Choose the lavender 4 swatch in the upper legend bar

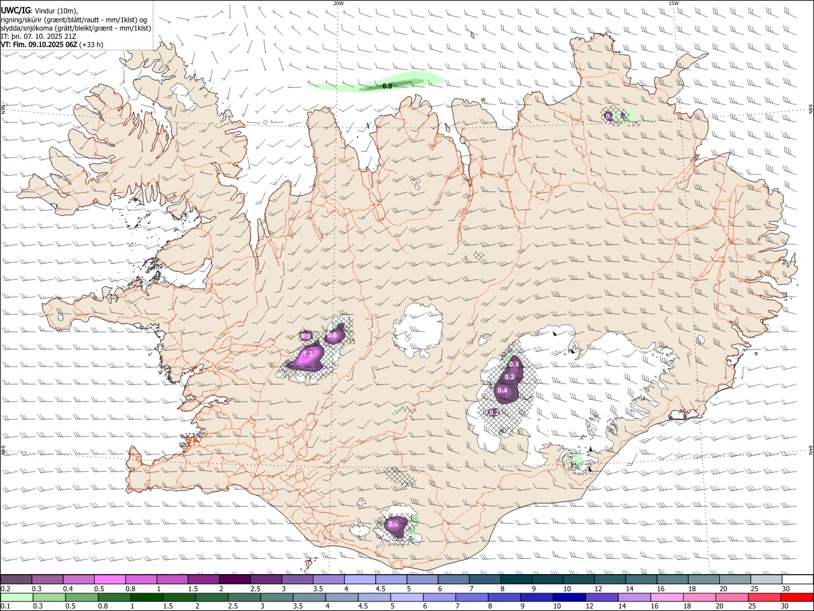(360, 579)
